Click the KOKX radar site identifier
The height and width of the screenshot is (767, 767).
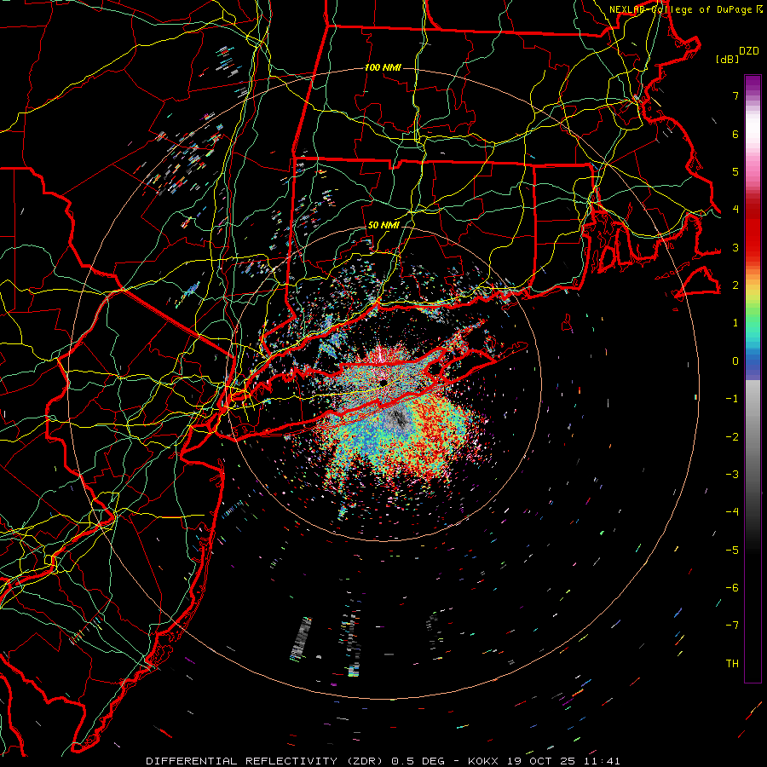click(483, 761)
